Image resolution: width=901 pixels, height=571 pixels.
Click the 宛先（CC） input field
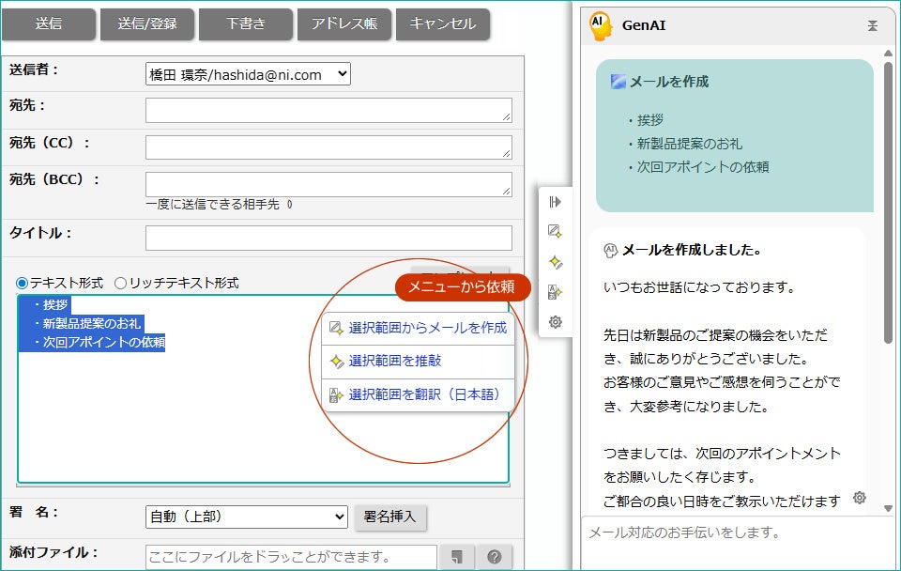pyautogui.click(x=328, y=147)
